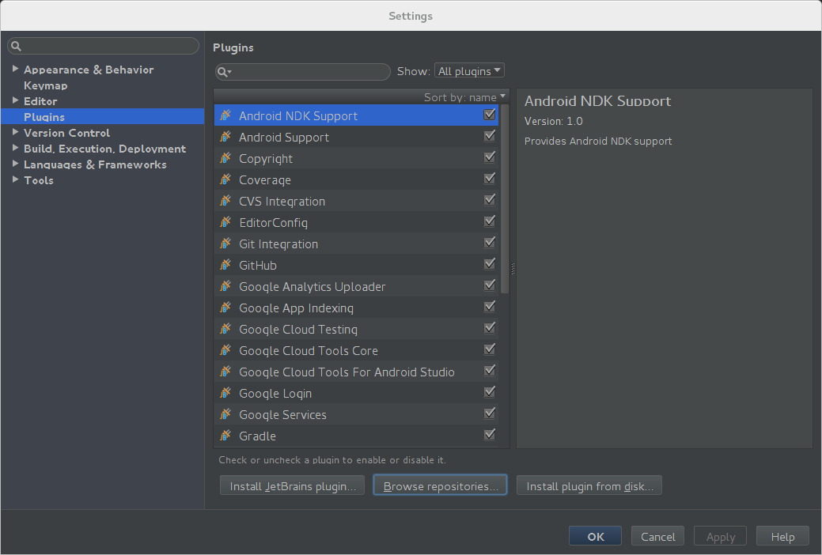Uncheck Google Cloud Tools For Android Studio
This screenshot has width=822, height=555.
pyautogui.click(x=490, y=371)
